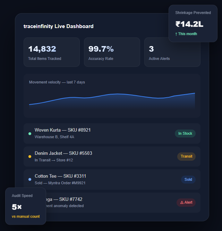Click In Transit → Store #12

(54, 160)
